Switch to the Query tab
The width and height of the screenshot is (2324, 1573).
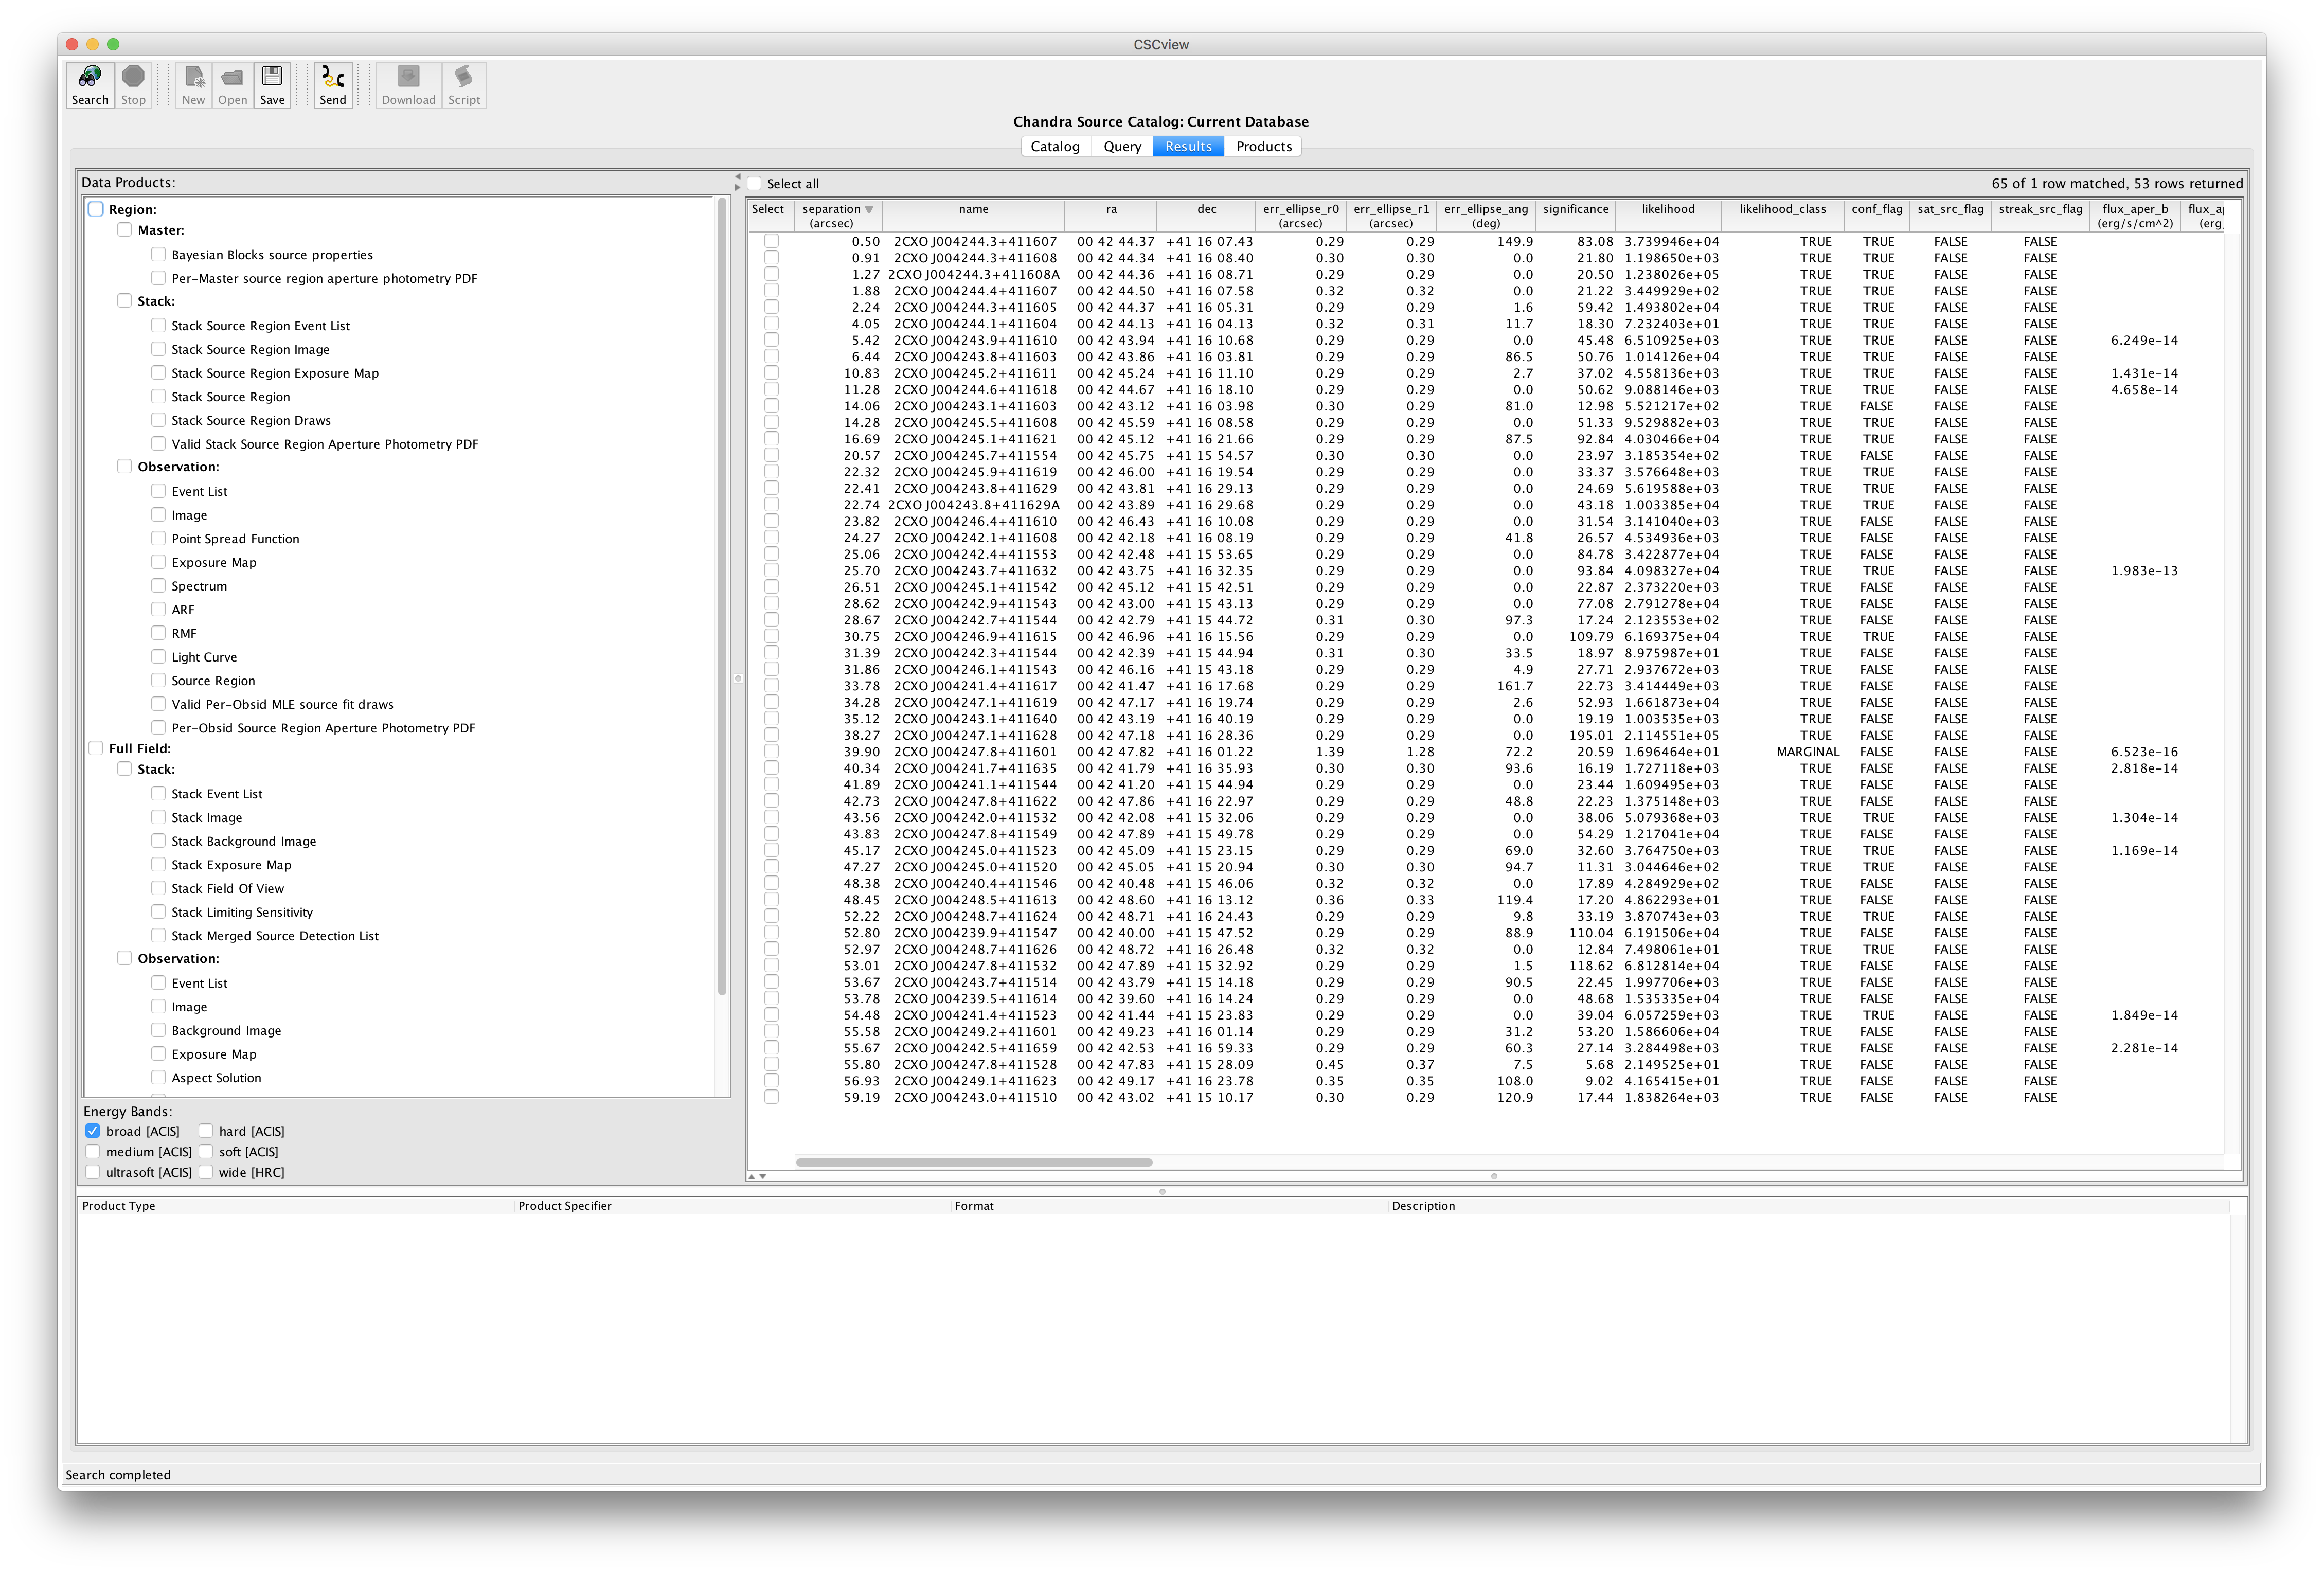click(1122, 146)
